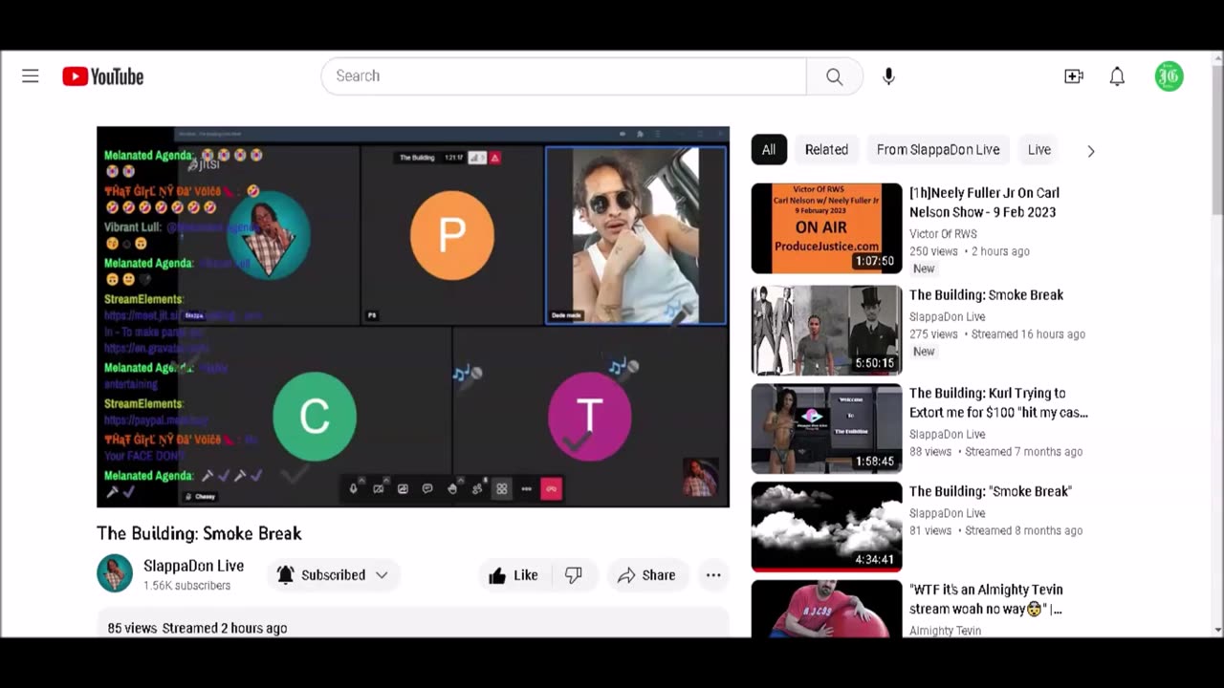Image resolution: width=1224 pixels, height=688 pixels.
Task: Share the video
Action: 646,575
